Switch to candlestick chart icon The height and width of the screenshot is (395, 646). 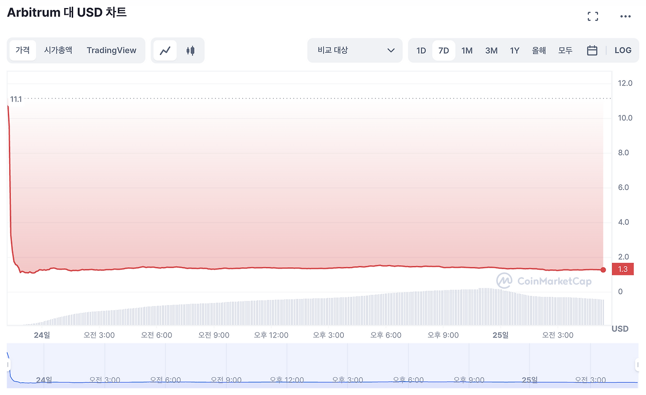[190, 51]
